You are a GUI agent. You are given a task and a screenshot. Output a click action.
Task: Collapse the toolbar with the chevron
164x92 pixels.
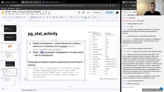coord(116,17)
